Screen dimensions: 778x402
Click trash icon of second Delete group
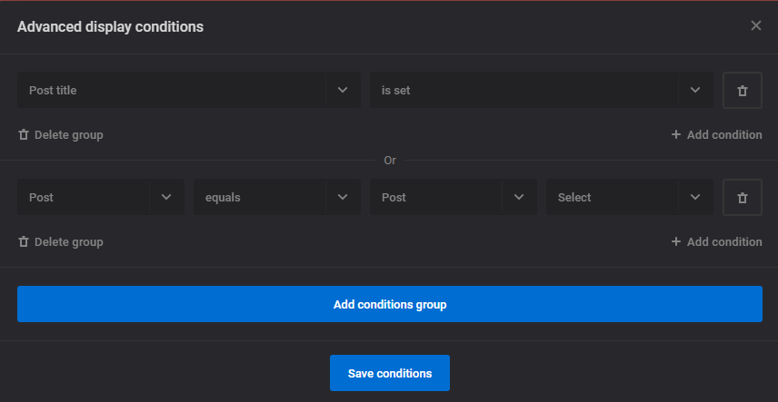24,242
